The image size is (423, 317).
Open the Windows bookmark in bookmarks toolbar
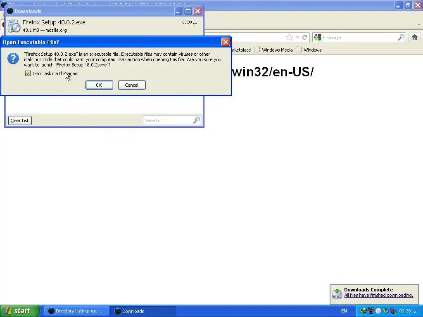pos(309,50)
